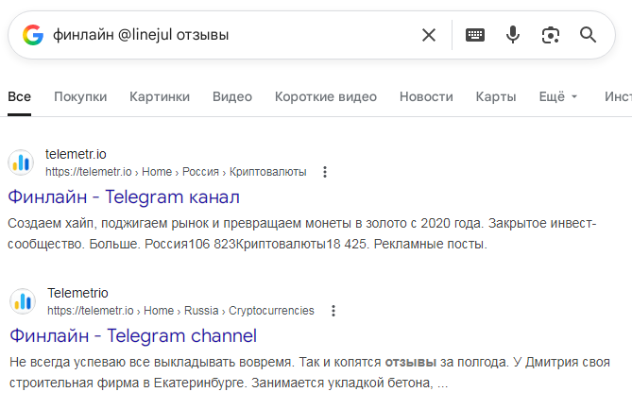Open three-dot menu for second result

coord(333,311)
